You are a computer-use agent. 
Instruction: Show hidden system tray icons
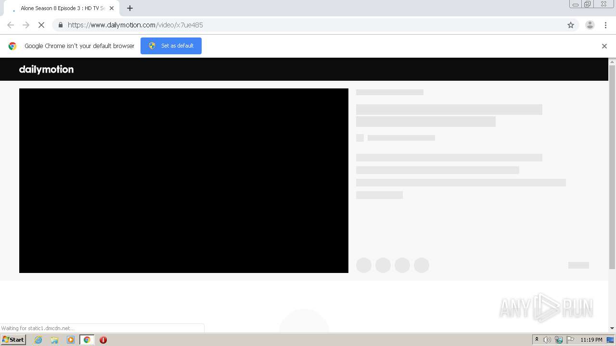(537, 340)
